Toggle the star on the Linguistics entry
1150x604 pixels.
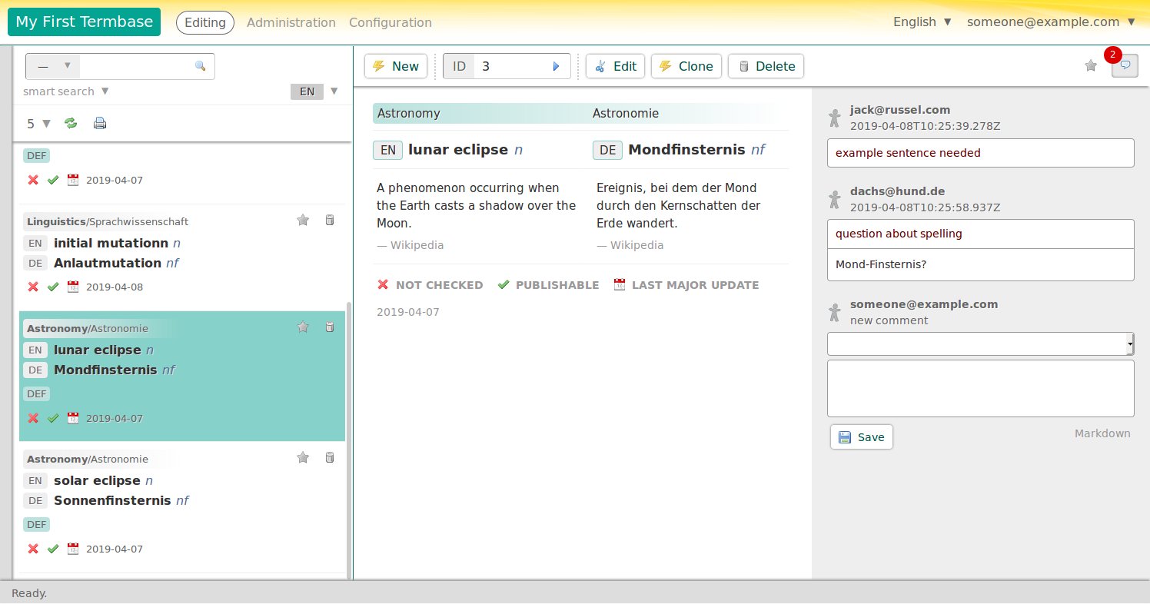click(x=303, y=221)
